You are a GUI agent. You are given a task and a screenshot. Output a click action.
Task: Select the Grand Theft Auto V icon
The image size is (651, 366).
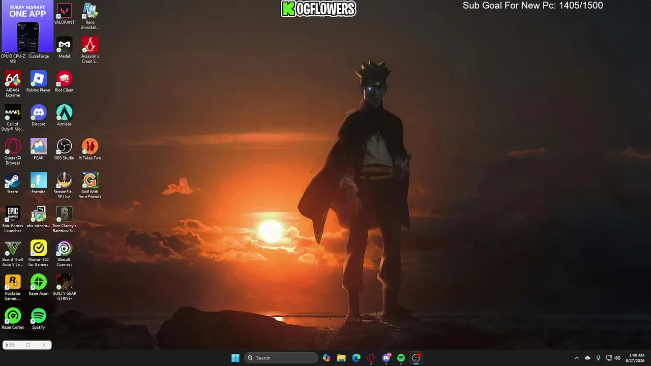(x=13, y=254)
